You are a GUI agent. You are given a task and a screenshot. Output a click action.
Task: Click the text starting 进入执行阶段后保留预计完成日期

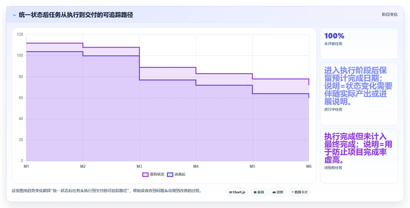click(x=358, y=86)
